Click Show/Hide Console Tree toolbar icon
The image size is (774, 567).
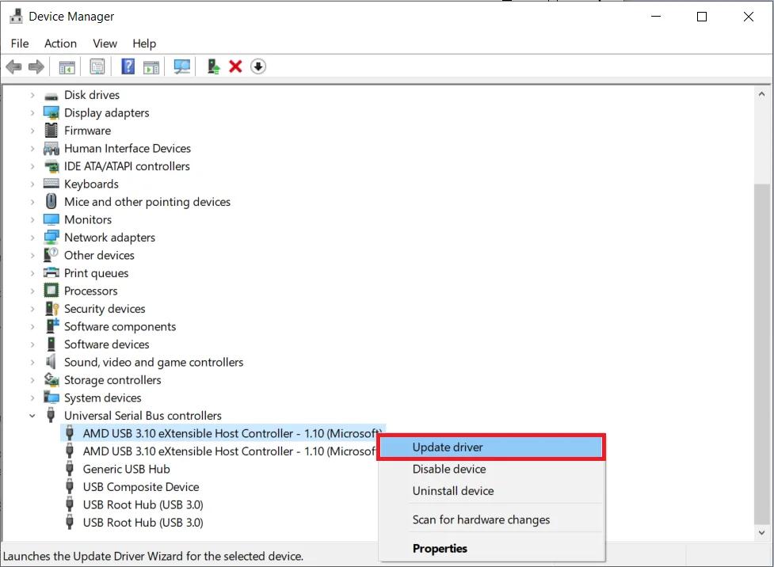(x=67, y=67)
